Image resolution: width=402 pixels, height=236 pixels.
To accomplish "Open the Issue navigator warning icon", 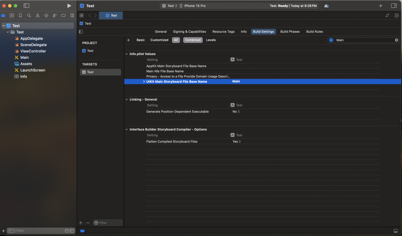I will pyautogui.click(x=38, y=15).
